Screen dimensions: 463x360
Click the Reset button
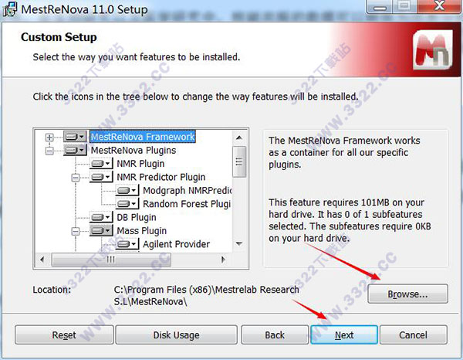[x=64, y=335]
